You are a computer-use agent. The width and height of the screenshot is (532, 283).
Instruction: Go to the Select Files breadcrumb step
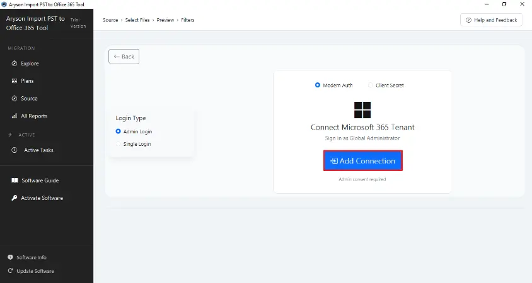click(x=137, y=20)
